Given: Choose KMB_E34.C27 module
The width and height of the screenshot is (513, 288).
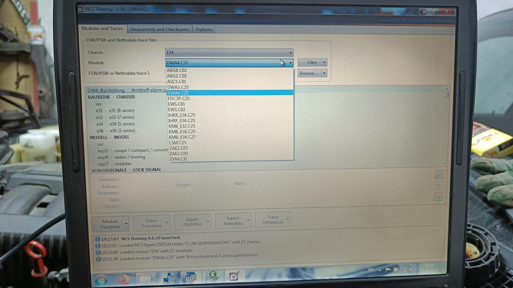Looking at the screenshot, I should tap(231, 137).
